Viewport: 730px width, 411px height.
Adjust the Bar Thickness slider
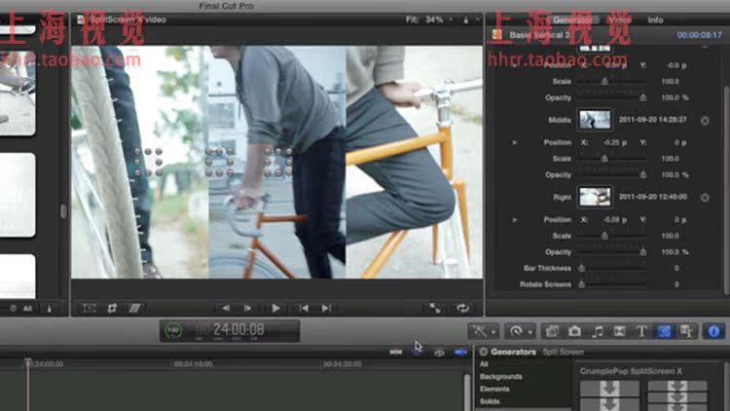coord(611,269)
